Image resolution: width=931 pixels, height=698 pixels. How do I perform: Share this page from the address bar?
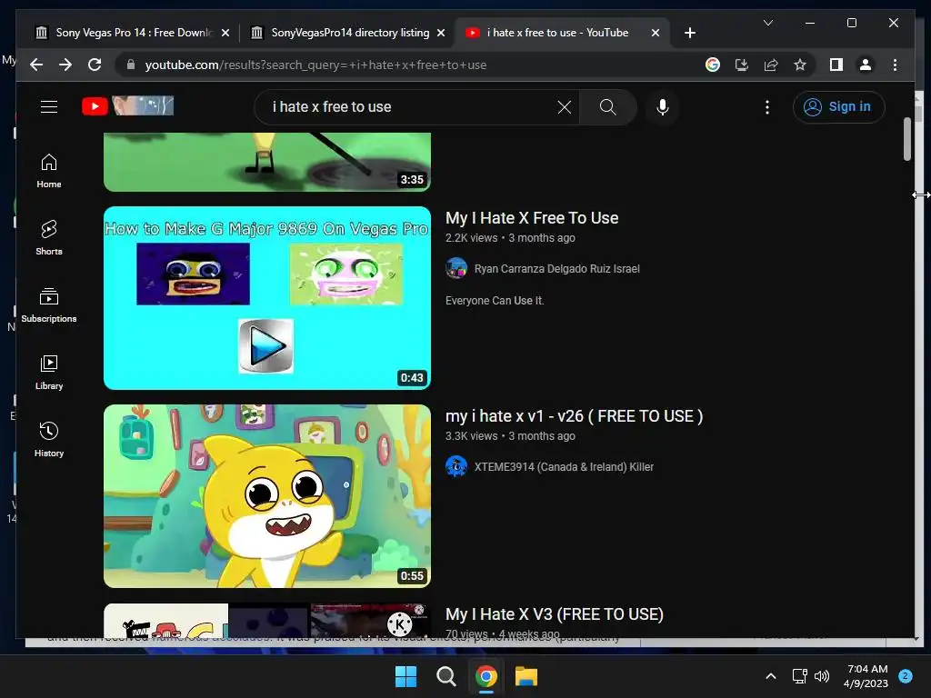coord(771,65)
